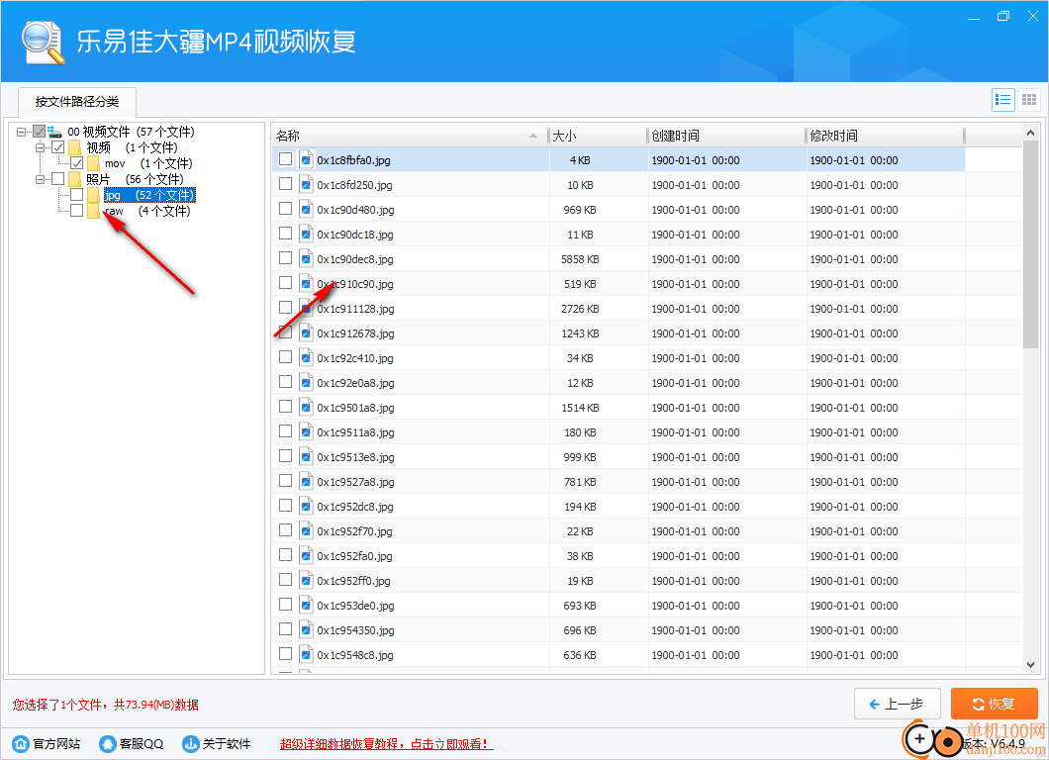Select mov (1 个文件) tree item
This screenshot has width=1049, height=760.
point(148,163)
